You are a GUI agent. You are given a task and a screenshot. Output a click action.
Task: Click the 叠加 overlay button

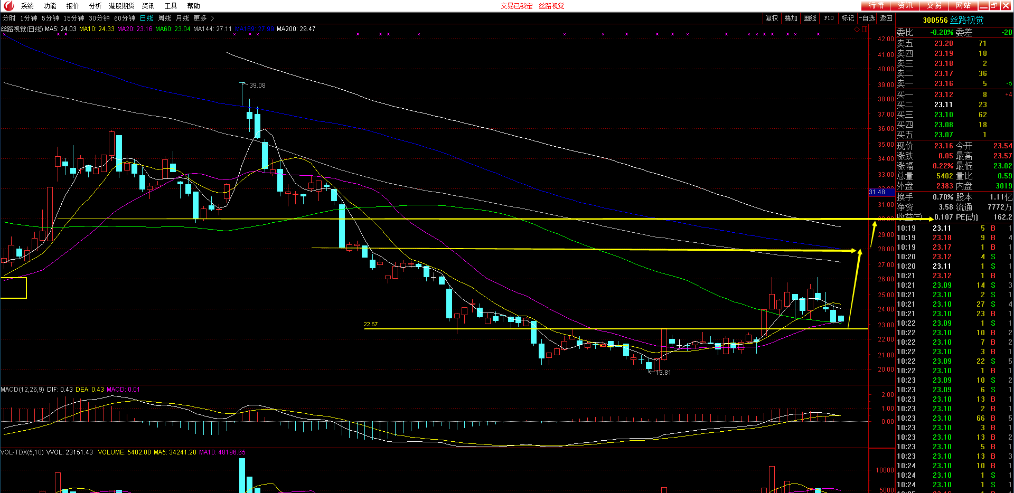tap(791, 18)
